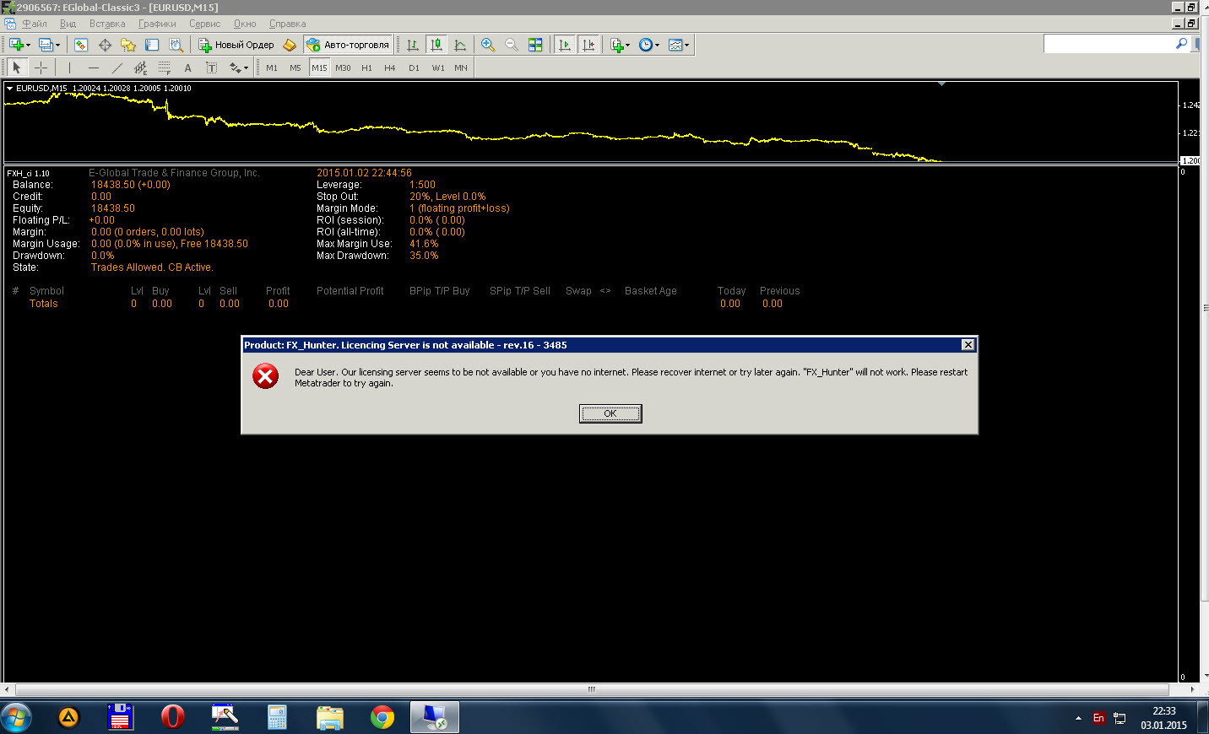Switch to the M1 timeframe
1209x734 pixels.
coord(272,67)
